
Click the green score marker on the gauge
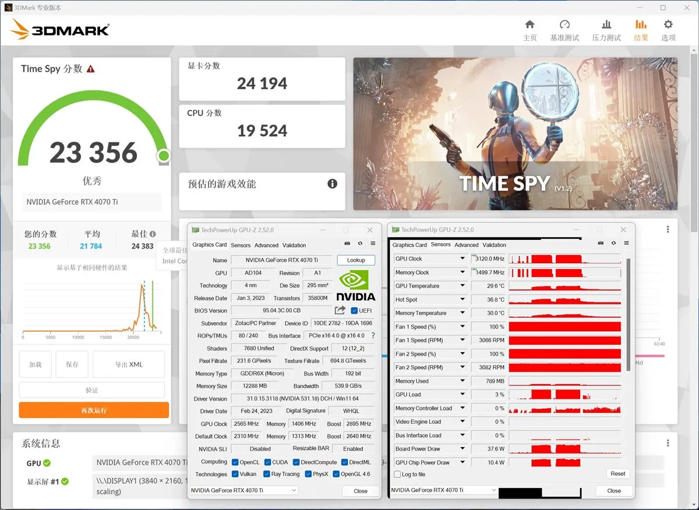[x=164, y=155]
